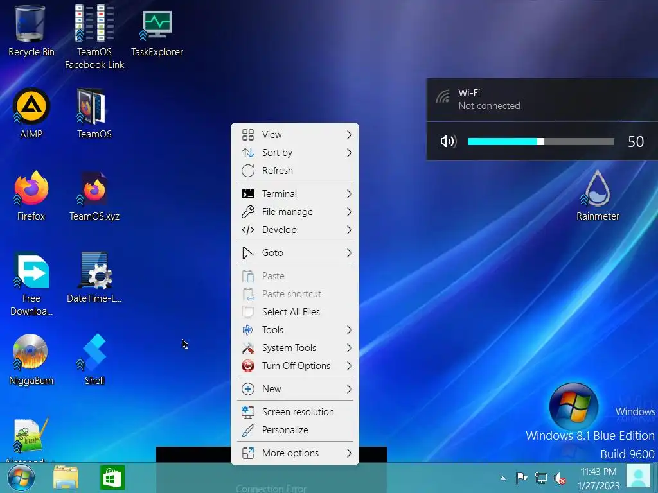Click the network tray icon

click(x=541, y=478)
